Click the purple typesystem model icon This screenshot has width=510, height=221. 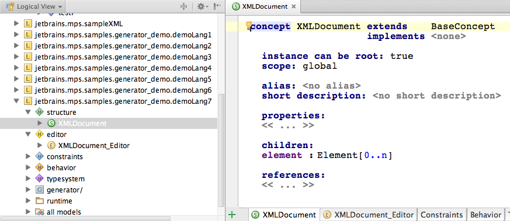coord(39,179)
